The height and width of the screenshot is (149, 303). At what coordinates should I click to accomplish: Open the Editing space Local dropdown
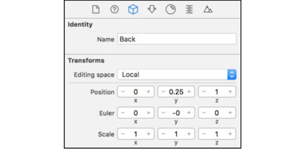click(177, 74)
